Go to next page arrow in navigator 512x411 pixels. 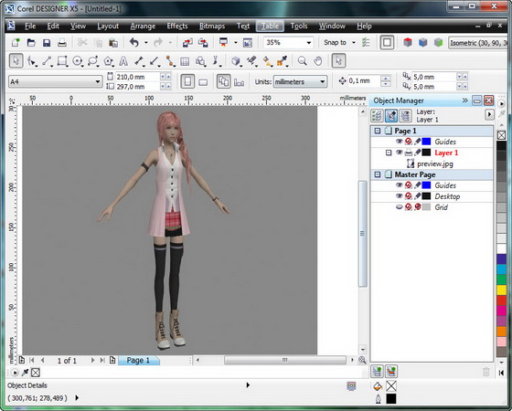pos(92,360)
